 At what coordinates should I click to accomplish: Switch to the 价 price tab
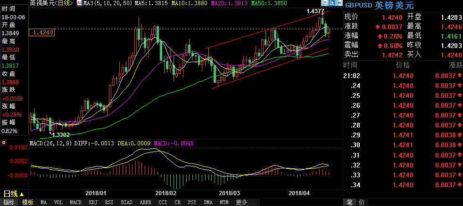[361, 202]
